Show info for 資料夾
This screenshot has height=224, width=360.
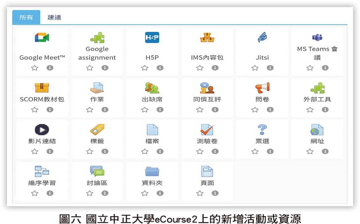[160, 193]
